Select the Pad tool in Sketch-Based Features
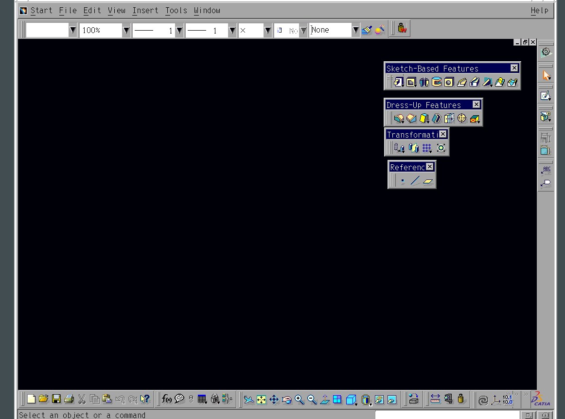Viewport: 565px width, 419px height. 398,82
